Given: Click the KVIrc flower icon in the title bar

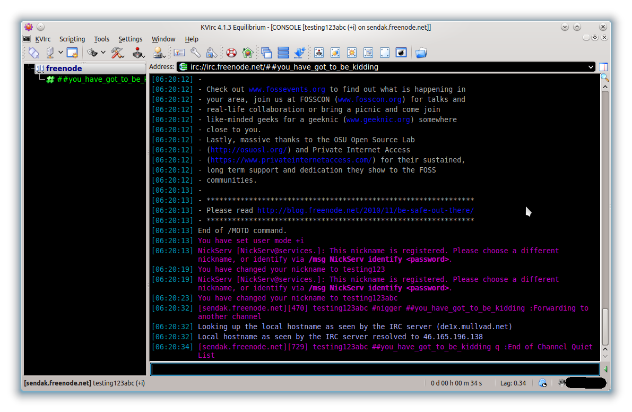Looking at the screenshot, I should point(29,27).
